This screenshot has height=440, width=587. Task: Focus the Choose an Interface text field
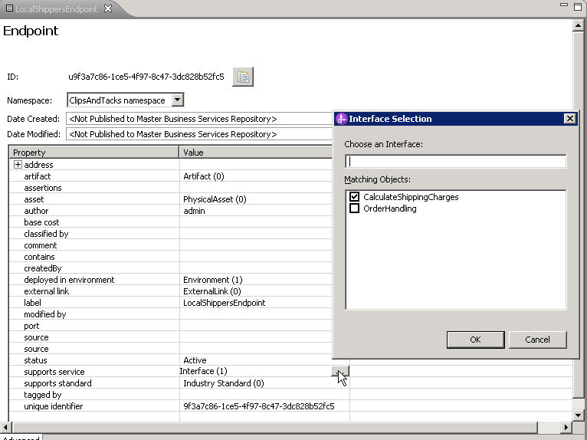[455, 161]
